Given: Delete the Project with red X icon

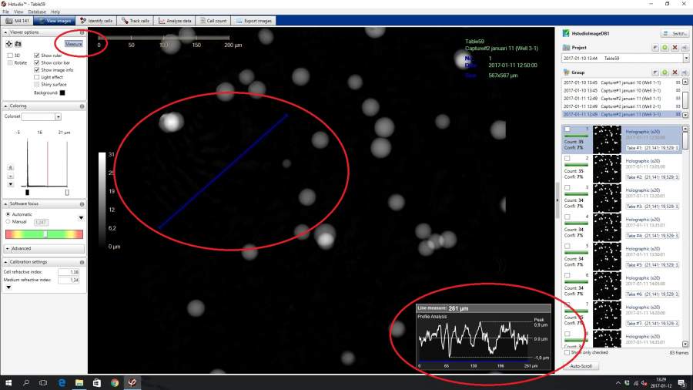Looking at the screenshot, I should click(675, 47).
